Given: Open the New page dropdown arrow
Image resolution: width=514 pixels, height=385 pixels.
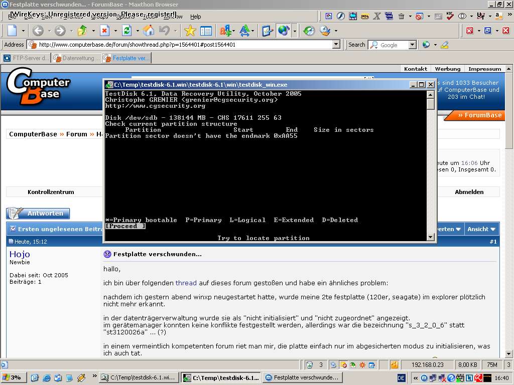Looking at the screenshot, I should coord(23,31).
